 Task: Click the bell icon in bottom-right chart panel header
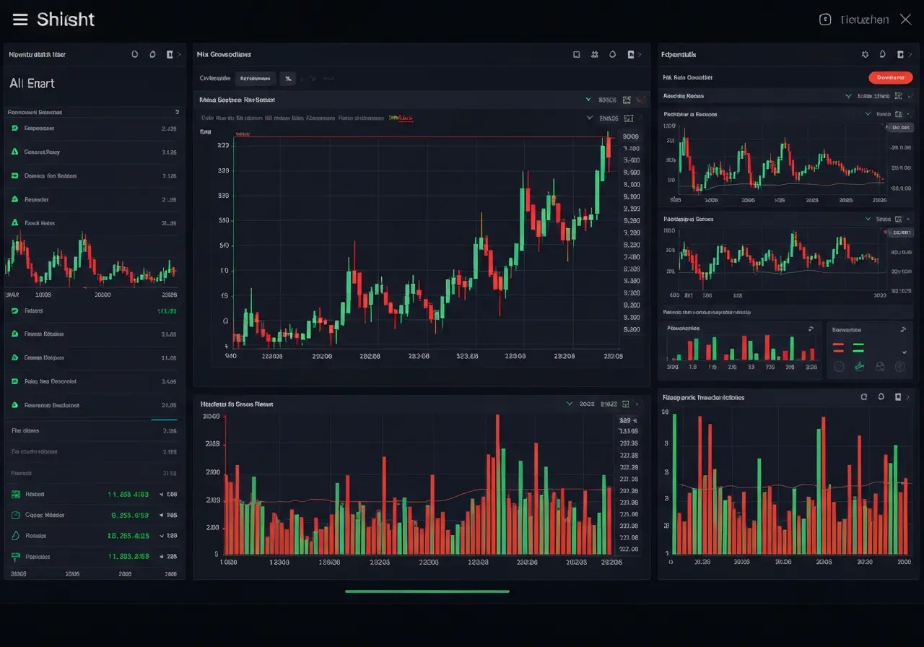tap(881, 396)
